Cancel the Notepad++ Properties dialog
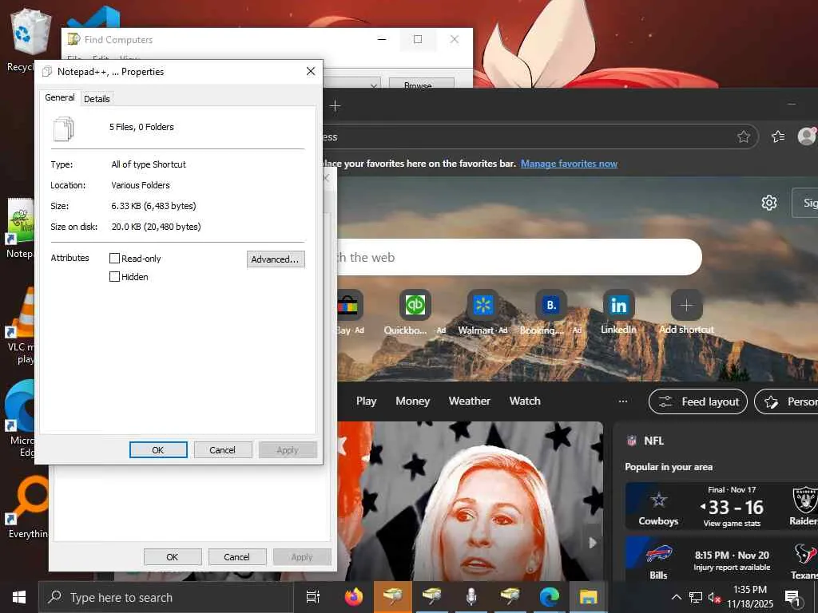 pos(223,450)
